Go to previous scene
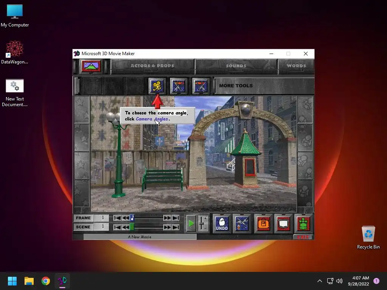 (x=125, y=227)
